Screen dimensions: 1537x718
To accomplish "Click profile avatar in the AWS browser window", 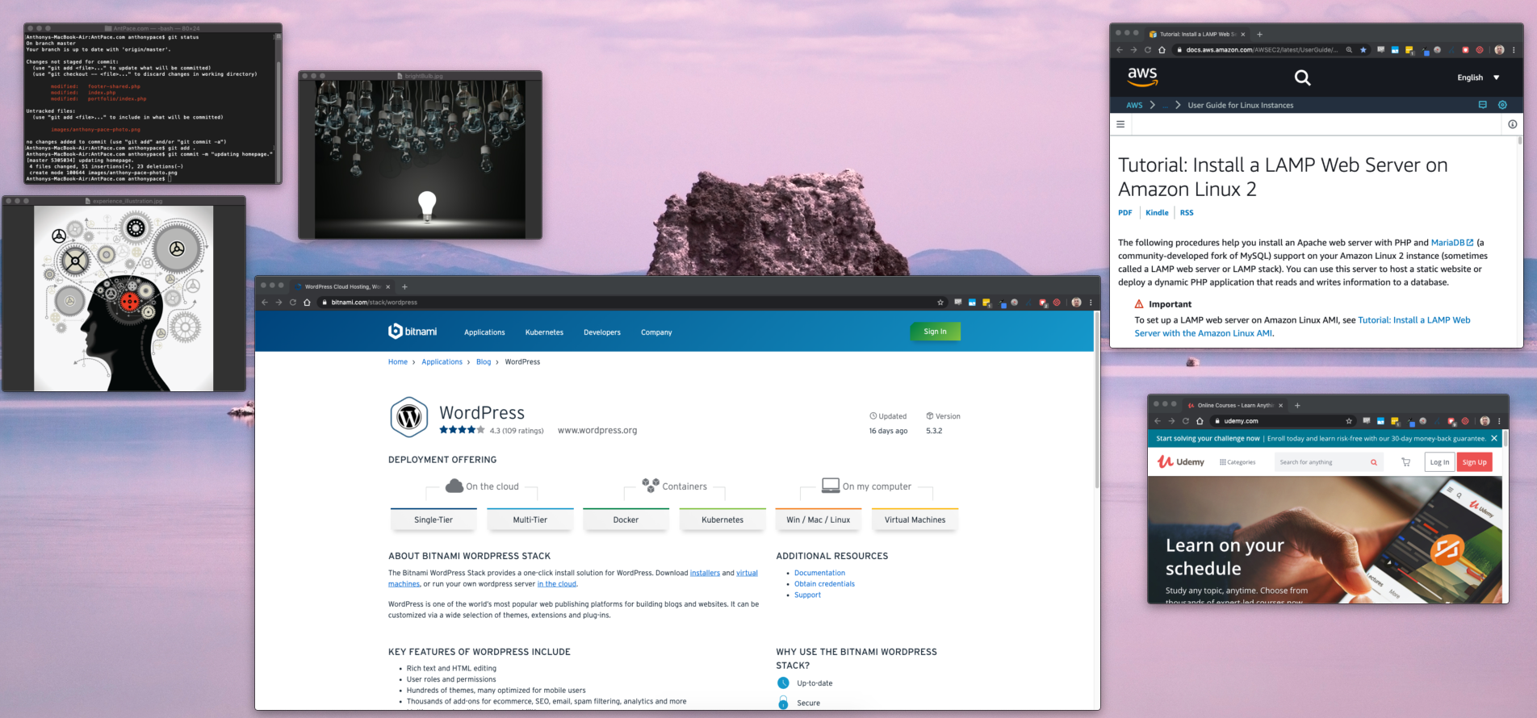I will (1499, 50).
